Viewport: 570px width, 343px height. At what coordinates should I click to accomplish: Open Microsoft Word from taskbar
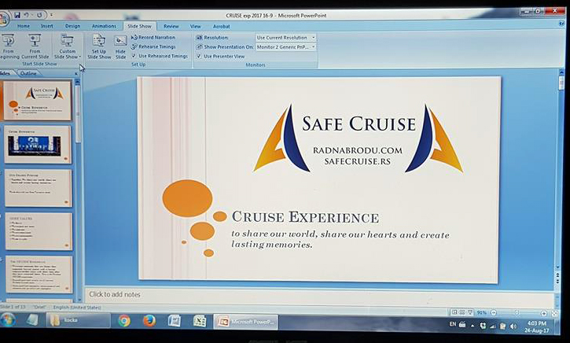175,321
